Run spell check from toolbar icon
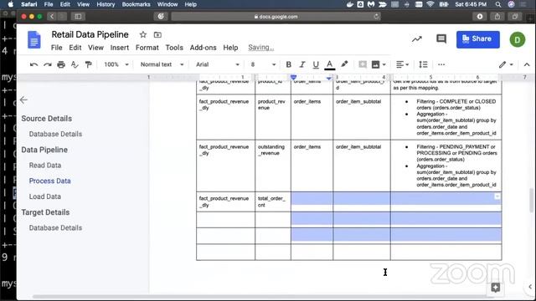 (x=75, y=64)
